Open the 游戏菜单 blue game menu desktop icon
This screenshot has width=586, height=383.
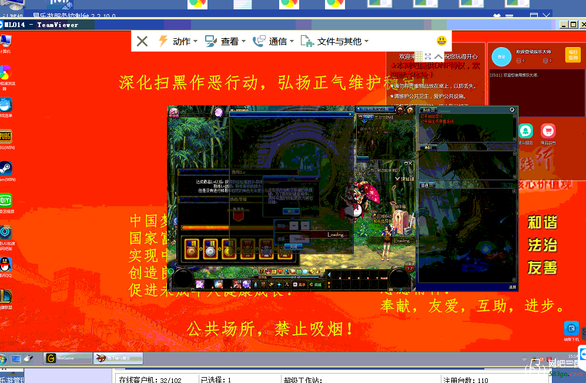[6, 107]
